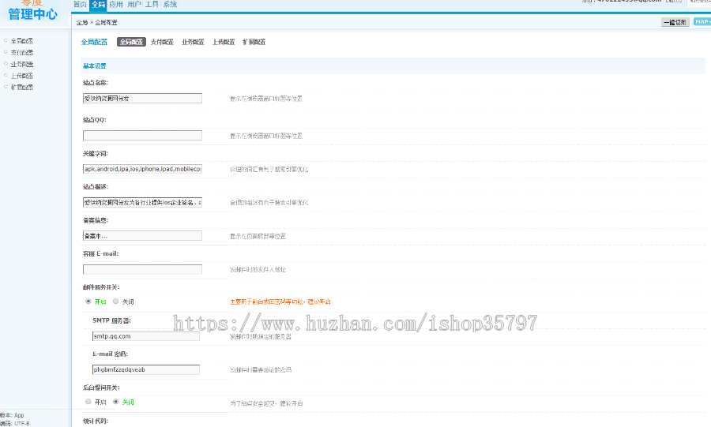The width and height of the screenshot is (711, 427).
Task: Open the 首页 top navigation tab
Action: pos(79,5)
